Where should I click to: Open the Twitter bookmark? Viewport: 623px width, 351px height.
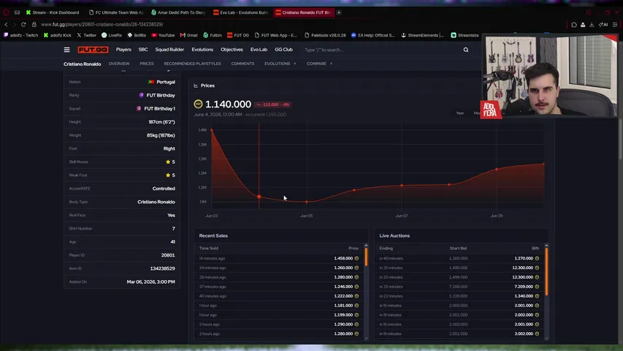pyautogui.click(x=86, y=35)
